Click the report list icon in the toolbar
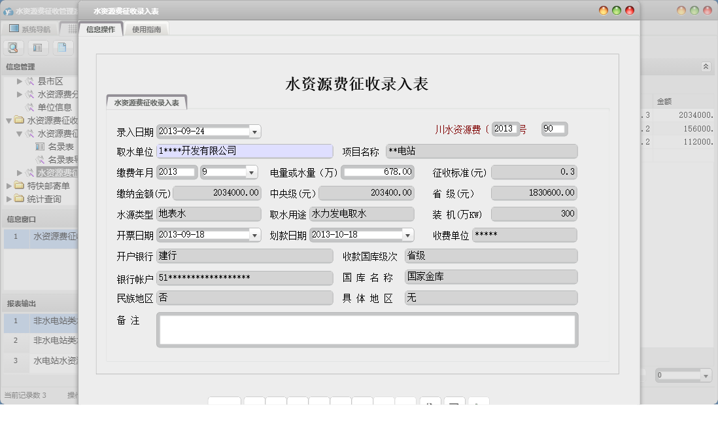 [37, 47]
